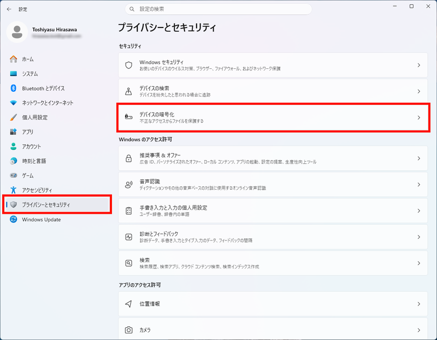Click the back arrow in title bar
This screenshot has width=437, height=340.
(9, 9)
